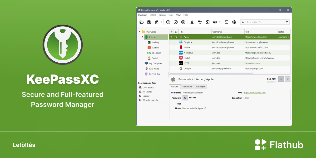Open the Auto-Type dropdown arrow
This screenshot has width=316, height=158.
pos(220,22)
